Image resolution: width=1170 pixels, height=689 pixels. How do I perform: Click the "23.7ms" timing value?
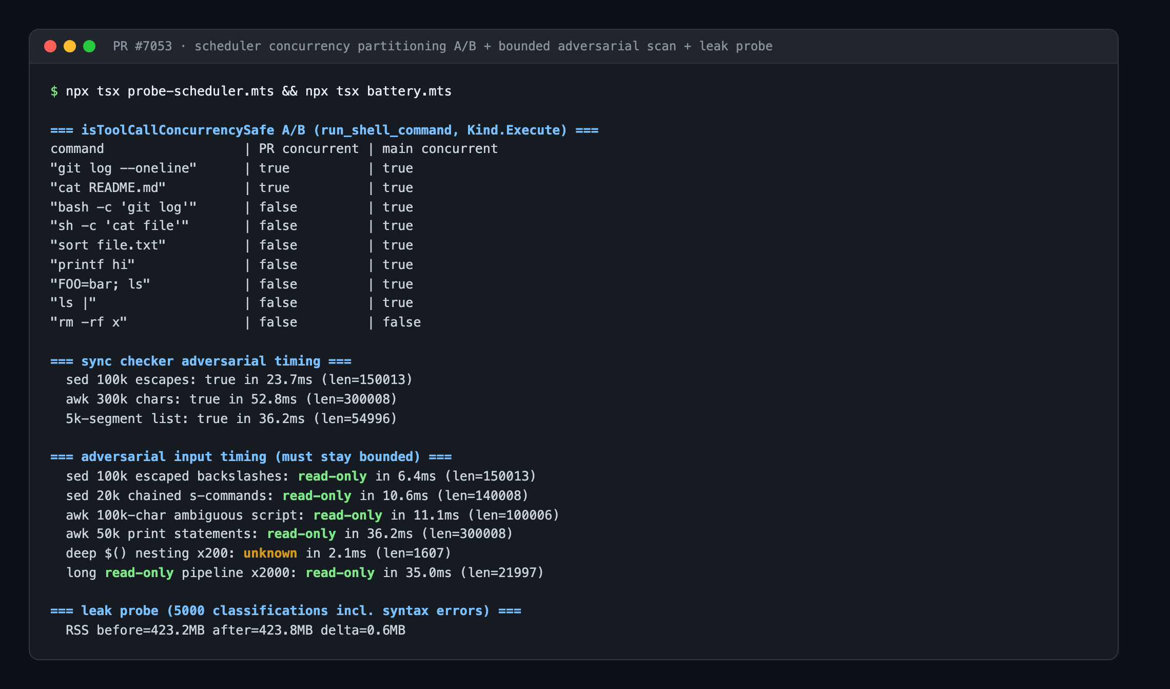pyautogui.click(x=289, y=380)
